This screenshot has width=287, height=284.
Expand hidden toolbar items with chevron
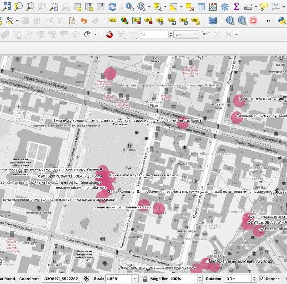pyautogui.click(x=268, y=21)
